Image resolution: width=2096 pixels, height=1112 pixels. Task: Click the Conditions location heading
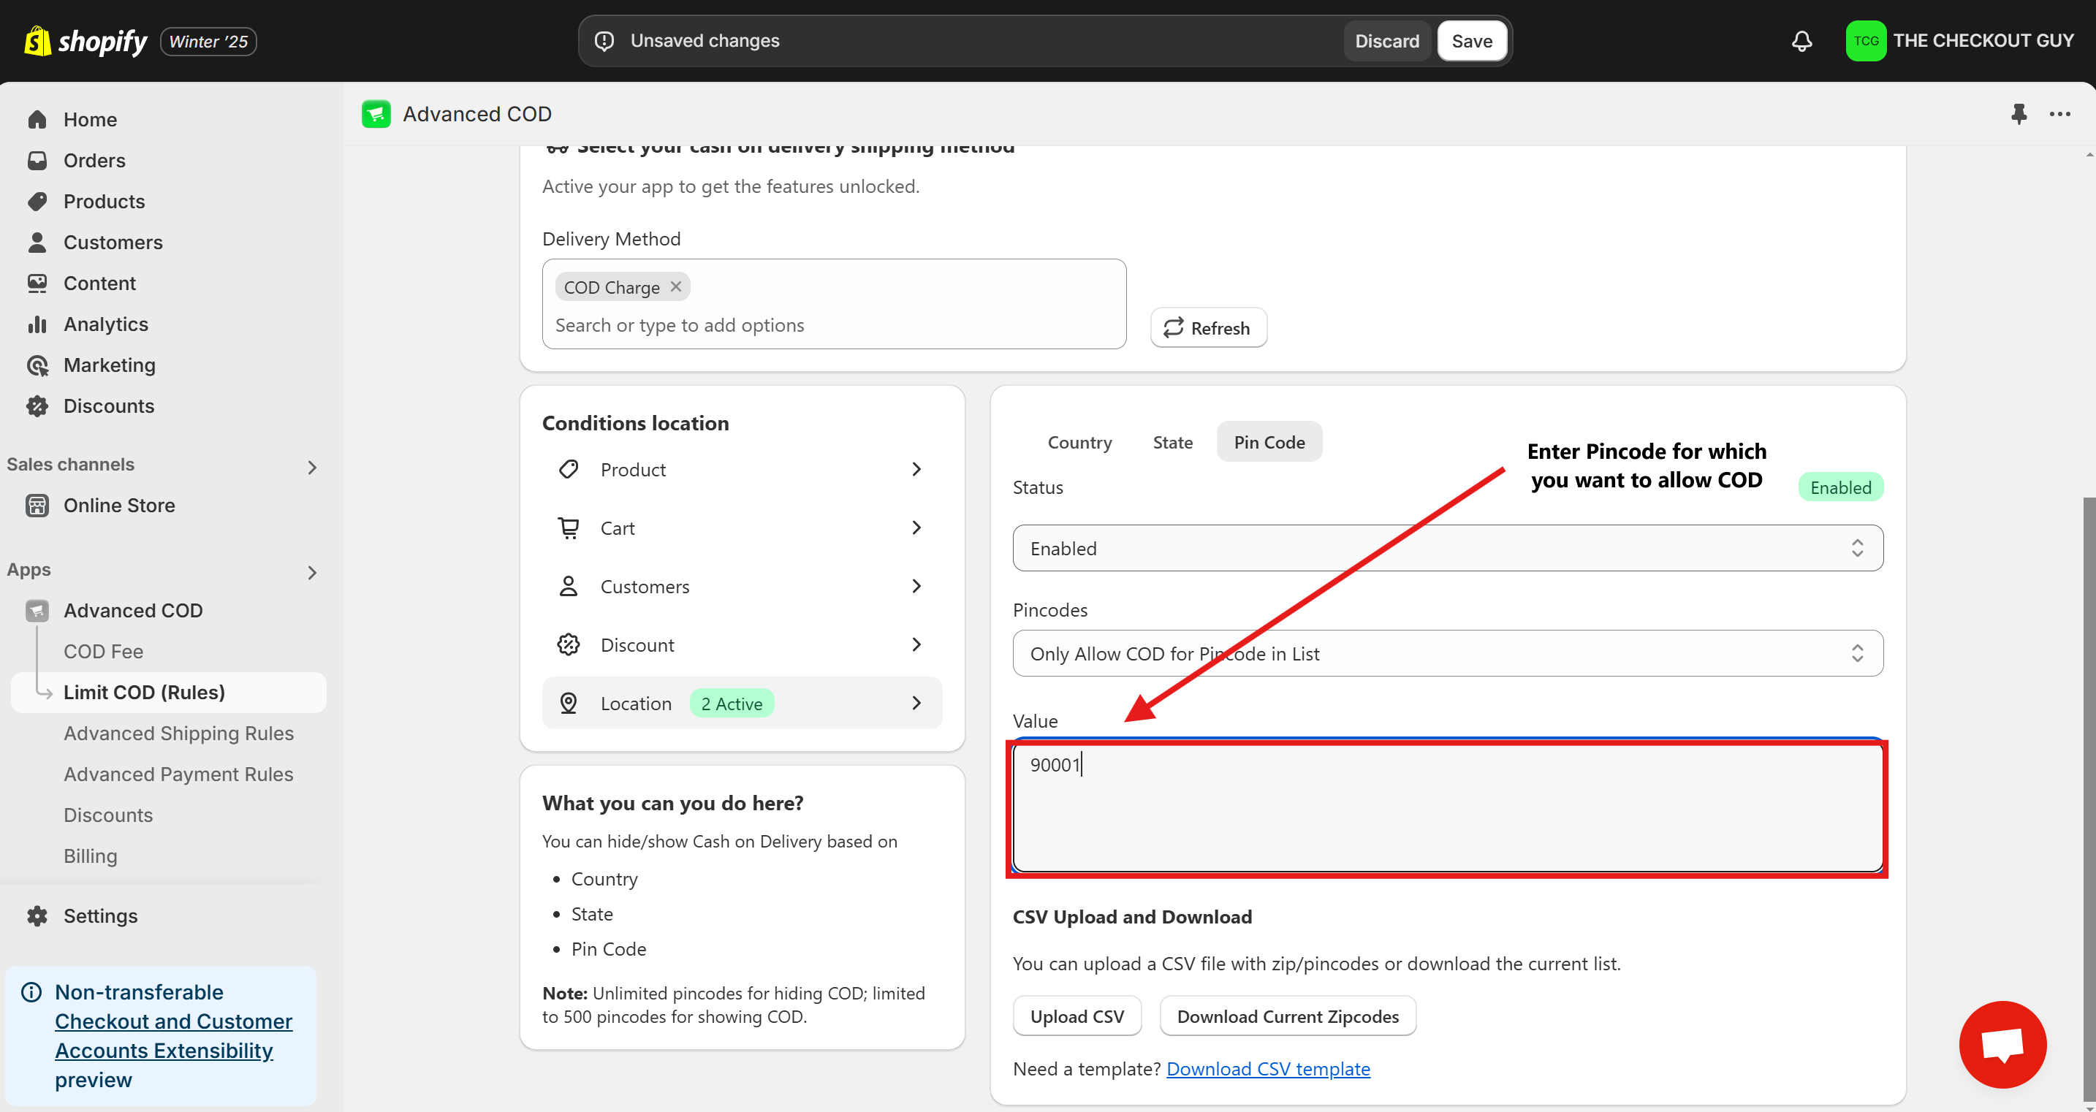634,423
